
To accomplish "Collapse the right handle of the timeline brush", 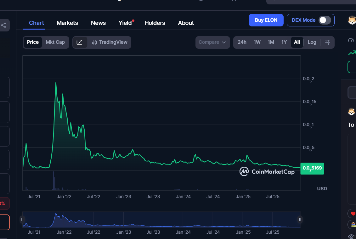I will coord(300,219).
